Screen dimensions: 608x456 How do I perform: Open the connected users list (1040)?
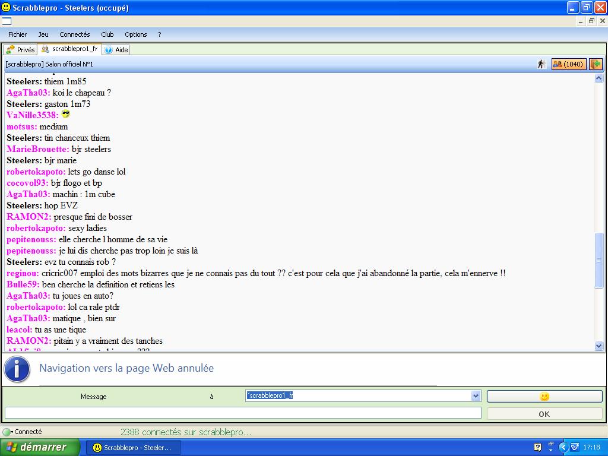coord(569,64)
